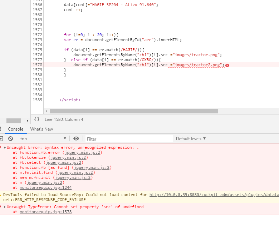Viewport: 279px width, 225px height.
Task: Expand the Uncaught TypeError entry
Action: click(5, 207)
